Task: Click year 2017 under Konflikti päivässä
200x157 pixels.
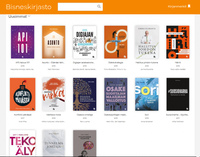Action: pos(23,118)
